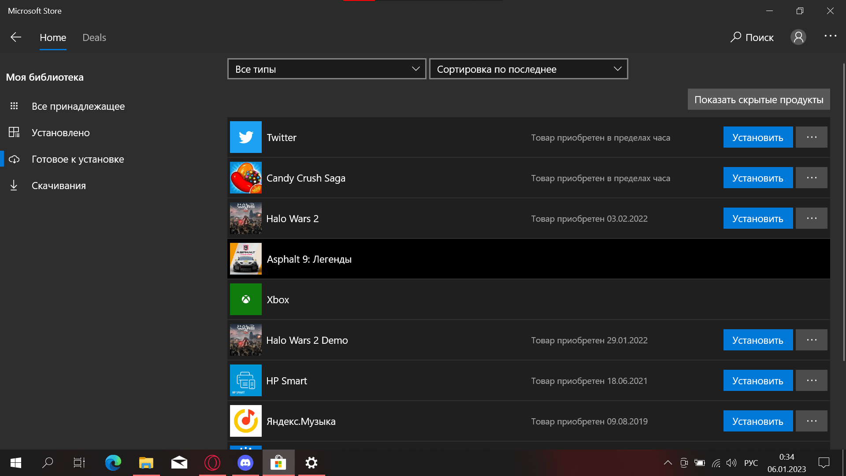Click the Asphalt 9 game thumbnail

point(246,259)
